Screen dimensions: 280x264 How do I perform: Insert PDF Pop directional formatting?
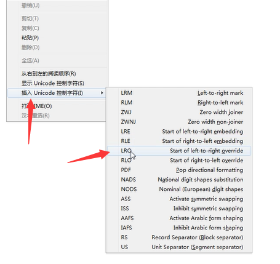click(x=179, y=170)
